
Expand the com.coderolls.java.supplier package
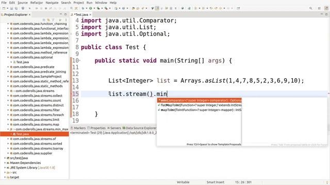(8, 153)
